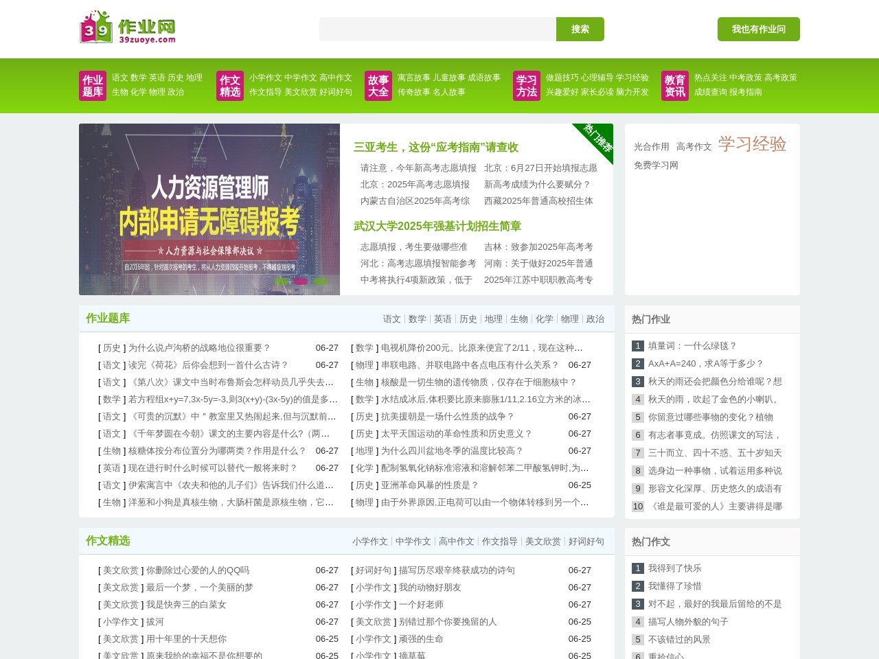Screen dimensions: 879x659
Task: Click inside the search input field
Action: tap(437, 29)
